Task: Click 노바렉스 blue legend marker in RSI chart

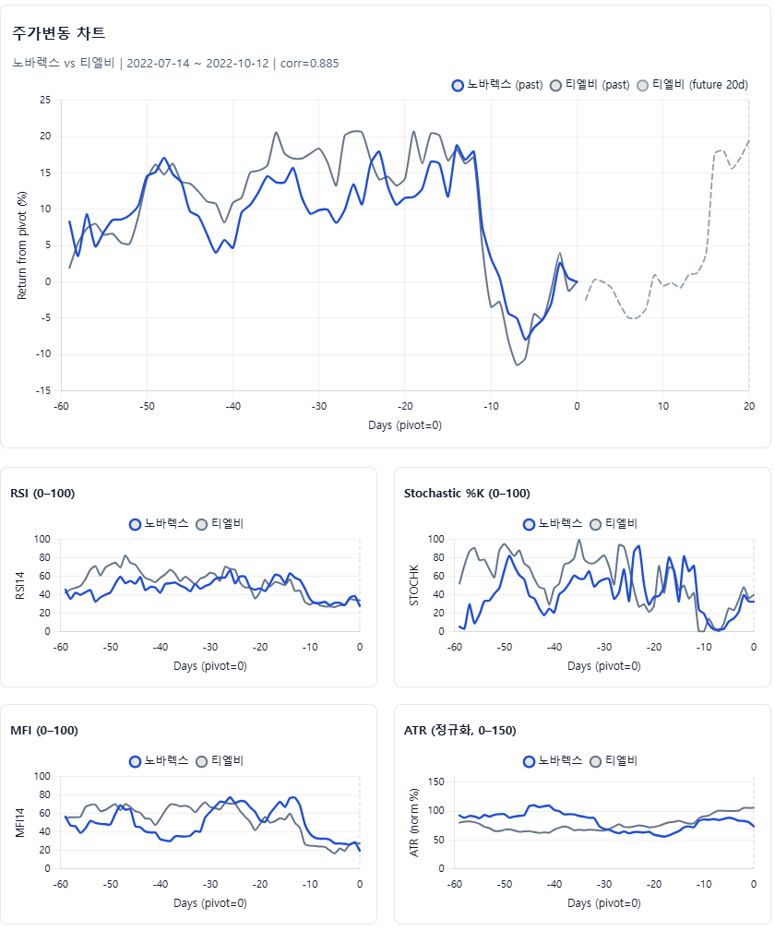Action: 136,523
